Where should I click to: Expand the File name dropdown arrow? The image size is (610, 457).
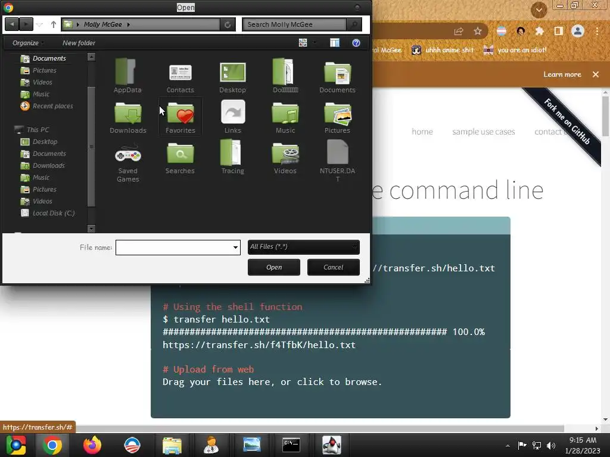(235, 247)
